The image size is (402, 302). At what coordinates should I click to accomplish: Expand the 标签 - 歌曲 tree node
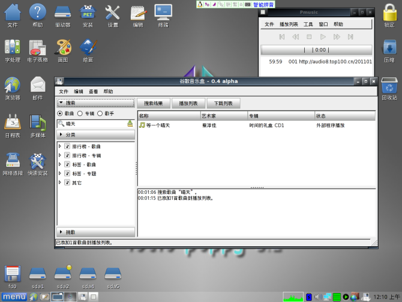pos(60,165)
